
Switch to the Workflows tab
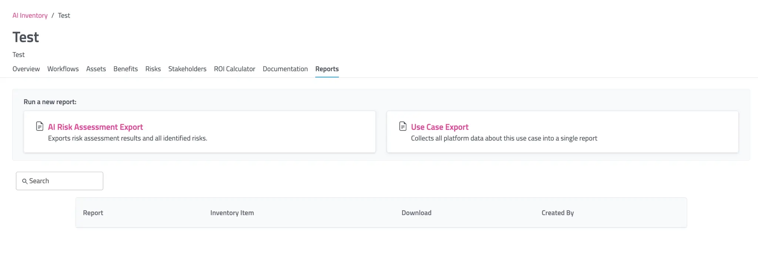(x=63, y=69)
